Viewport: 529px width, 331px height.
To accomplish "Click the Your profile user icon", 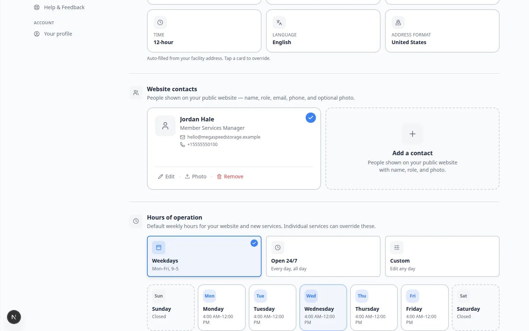I will point(37,34).
